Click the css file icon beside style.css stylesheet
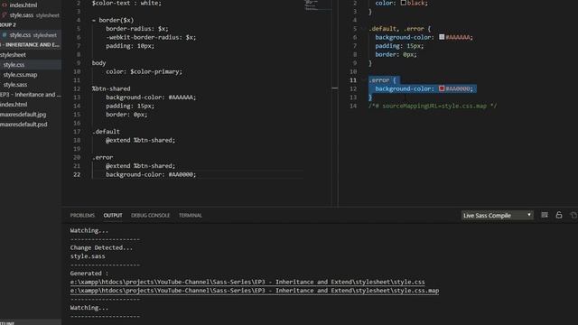 click(5, 35)
